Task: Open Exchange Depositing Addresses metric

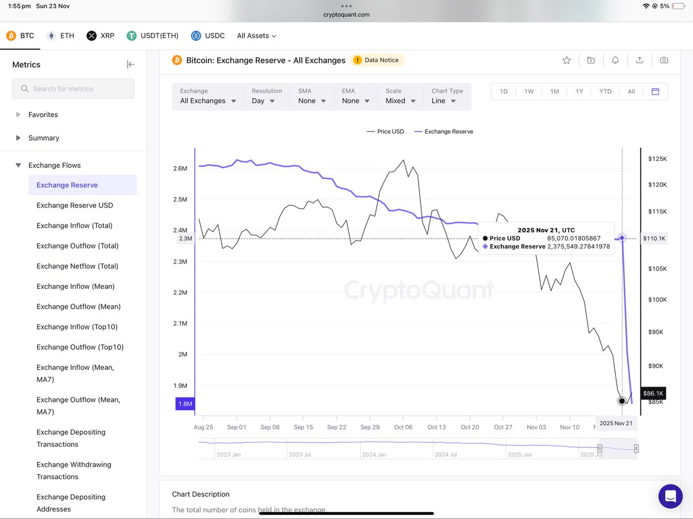Action: [x=71, y=503]
